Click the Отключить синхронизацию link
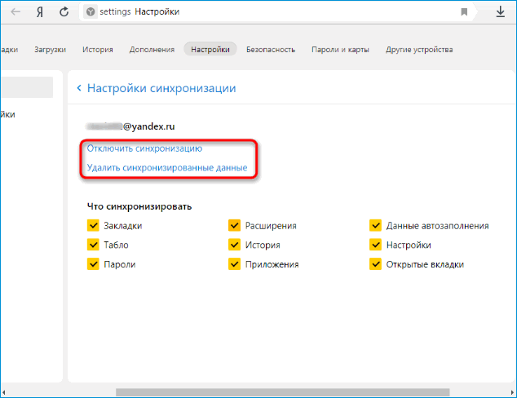Screen dimensions: 517x398 [144, 148]
